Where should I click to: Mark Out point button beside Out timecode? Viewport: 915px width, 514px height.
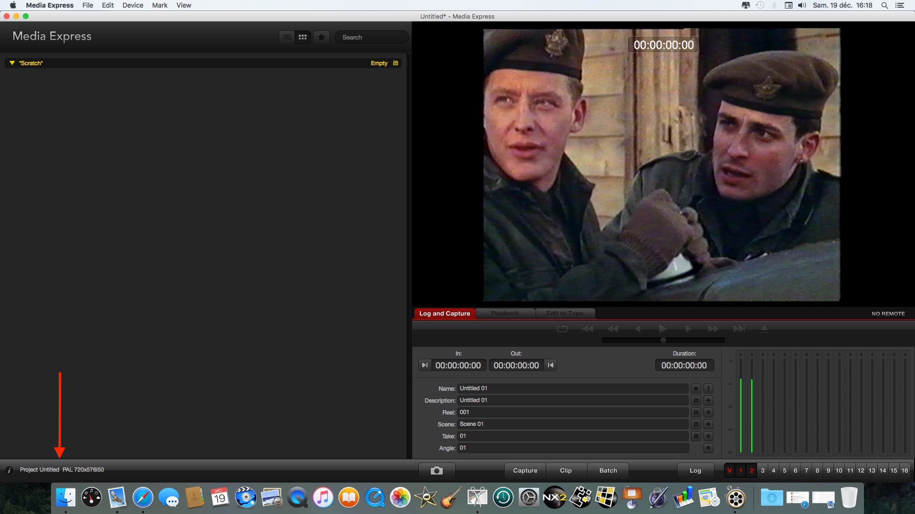(550, 365)
